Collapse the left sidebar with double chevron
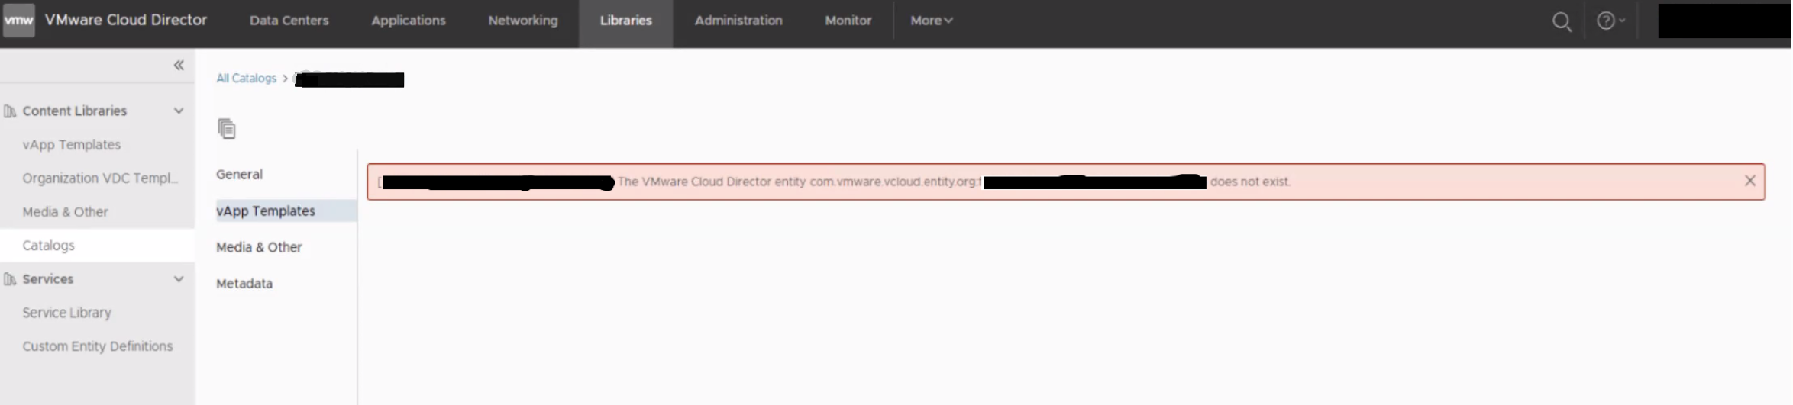1793x405 pixels. coord(179,66)
